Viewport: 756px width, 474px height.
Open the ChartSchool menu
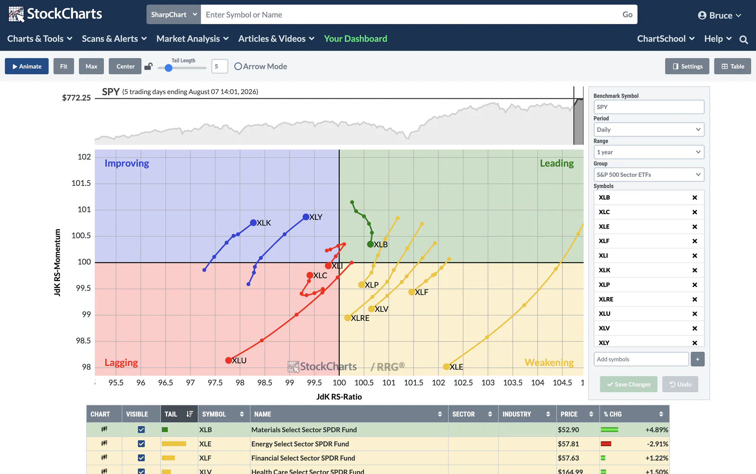coord(666,38)
